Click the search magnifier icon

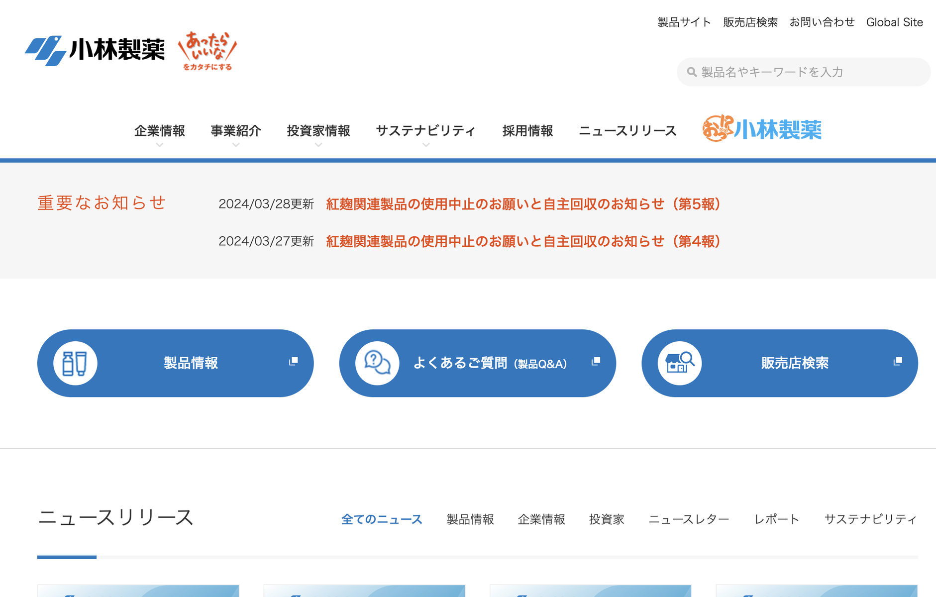692,72
